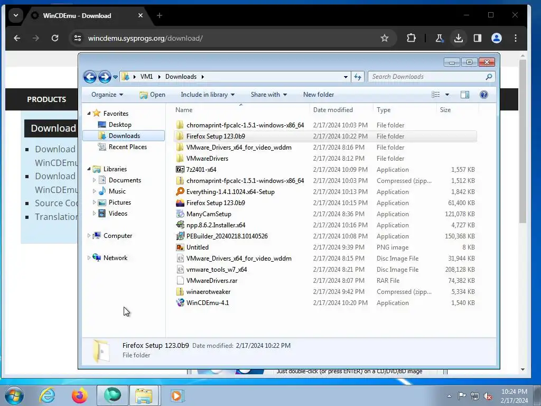Screen dimensions: 541x406
Task: Select the 7z2401-x64 application icon
Action: coord(180,170)
